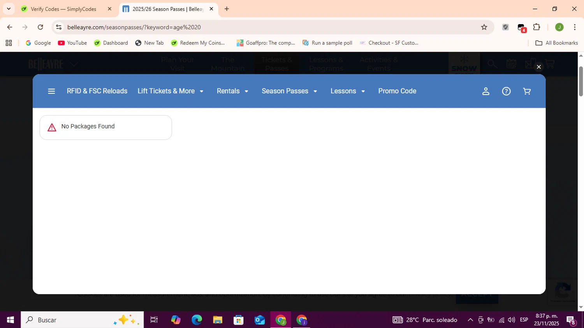Close the Verify Codes tab
Viewport: 584px width, 328px height.
click(109, 9)
